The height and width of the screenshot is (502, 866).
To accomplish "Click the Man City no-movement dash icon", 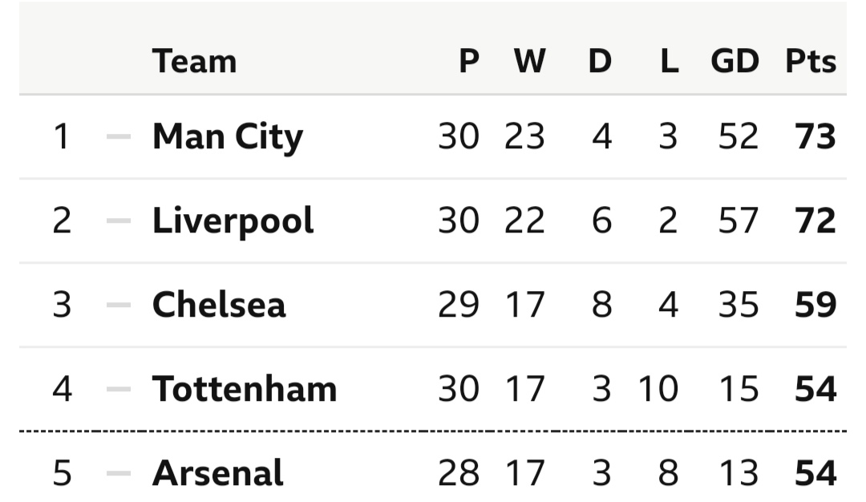I will click(119, 136).
